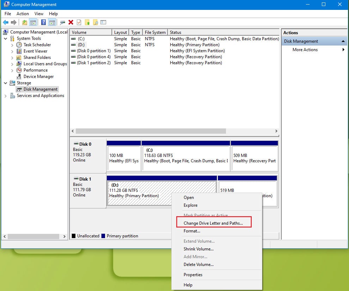Expand the More Actions submenu arrow
Screen dimensions: 349x291
click(343, 50)
